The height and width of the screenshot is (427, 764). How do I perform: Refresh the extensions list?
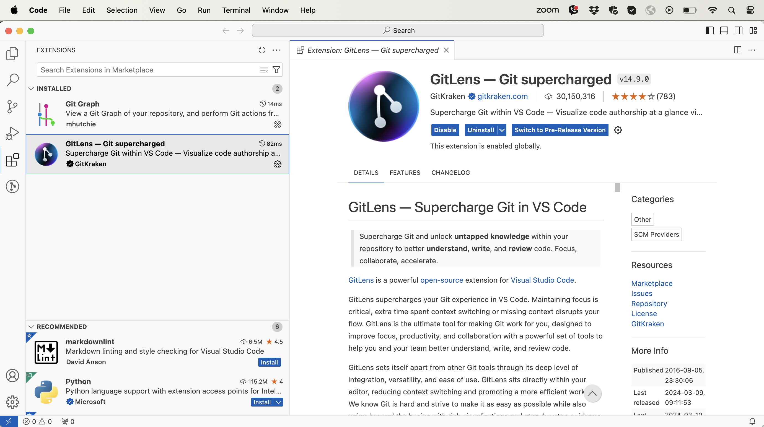point(261,50)
